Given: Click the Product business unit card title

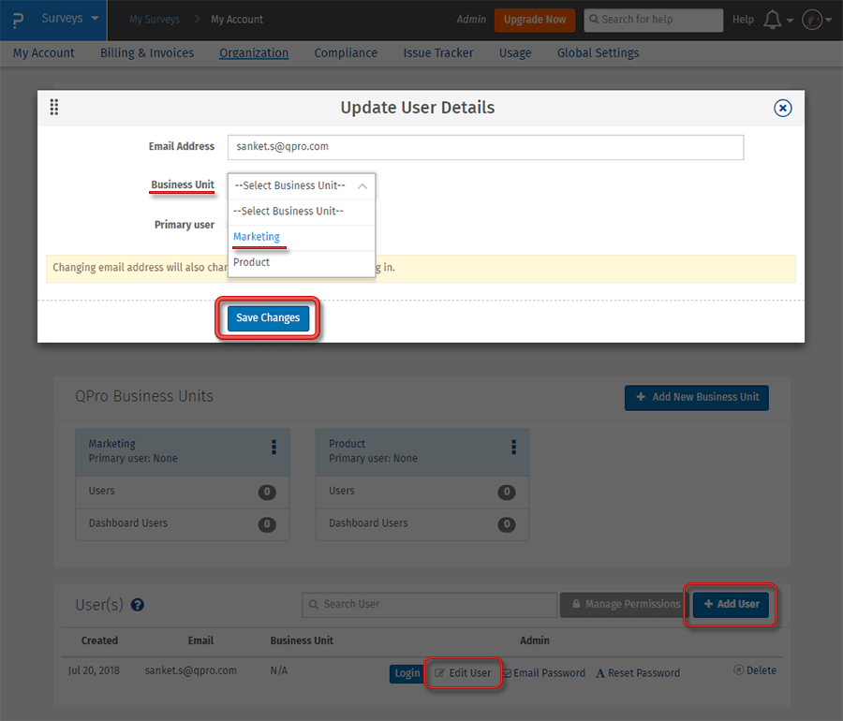Looking at the screenshot, I should [347, 444].
